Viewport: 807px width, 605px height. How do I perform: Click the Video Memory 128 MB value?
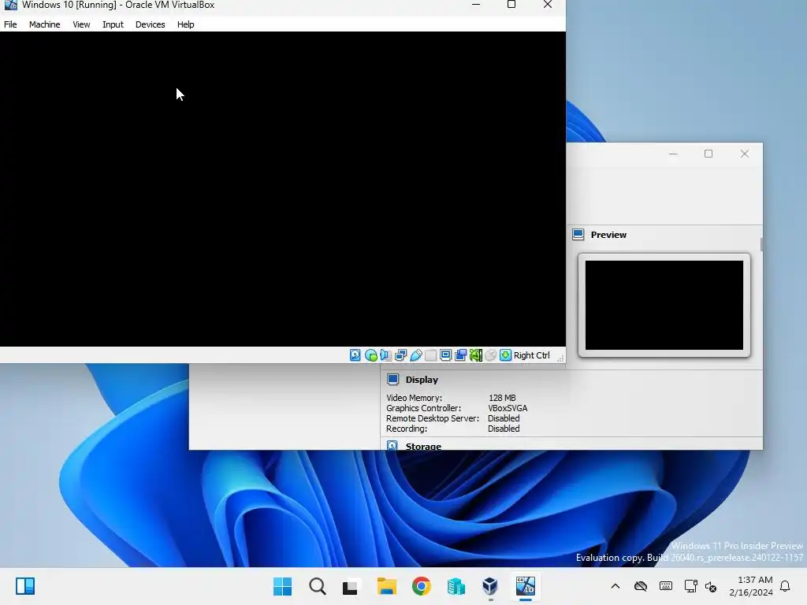point(502,398)
